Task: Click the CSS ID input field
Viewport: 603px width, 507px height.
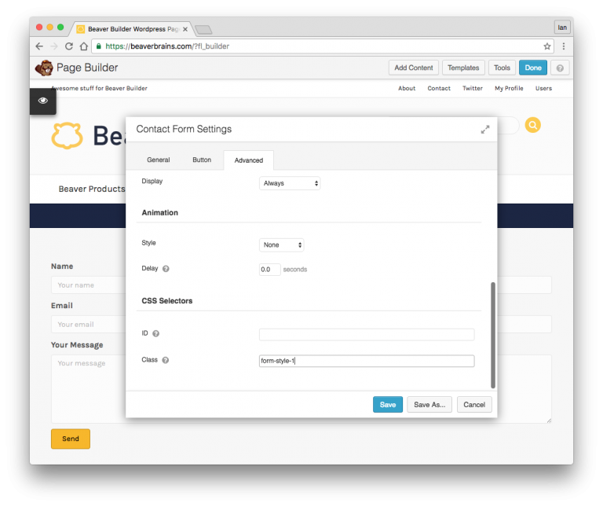Action: (367, 335)
